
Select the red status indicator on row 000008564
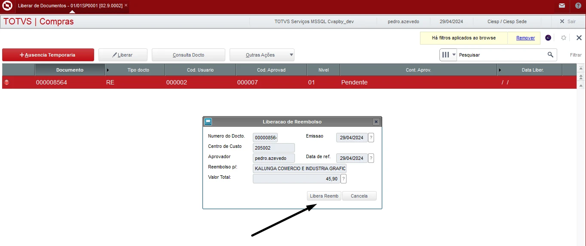(x=7, y=82)
